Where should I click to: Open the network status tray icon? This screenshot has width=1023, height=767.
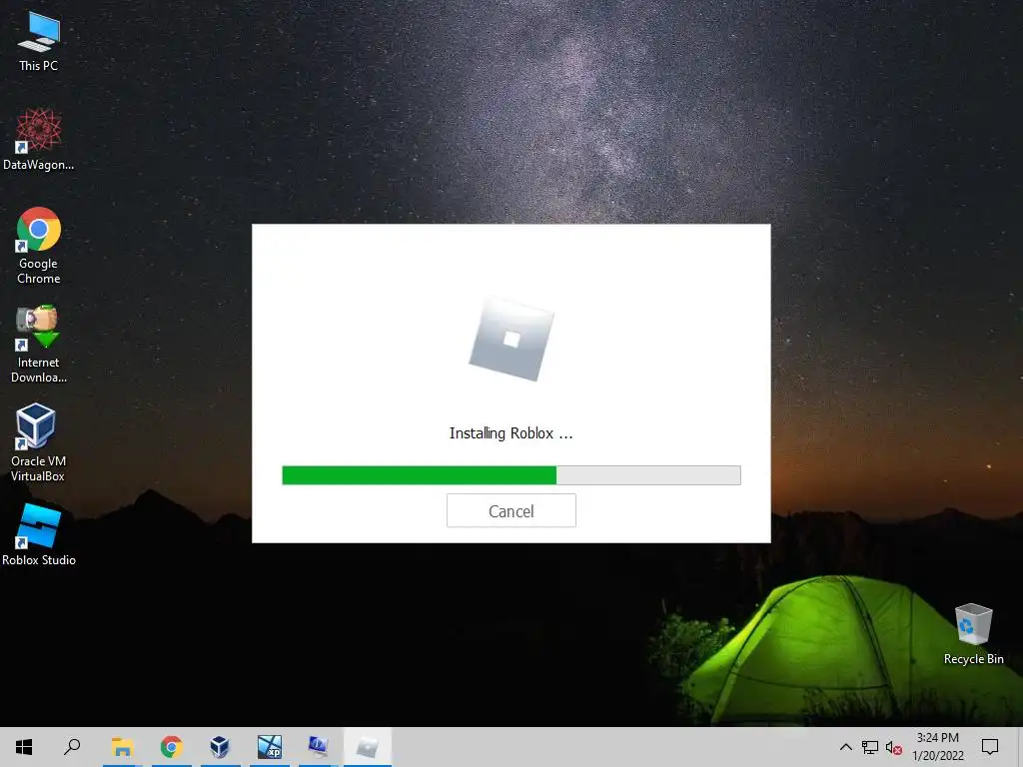(870, 747)
